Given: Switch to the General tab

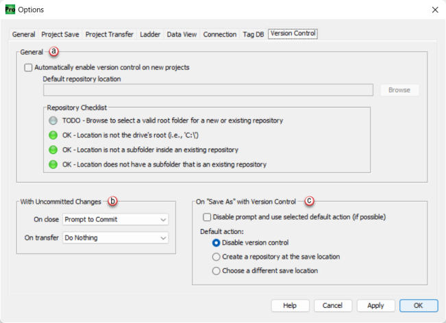Looking at the screenshot, I should point(23,34).
